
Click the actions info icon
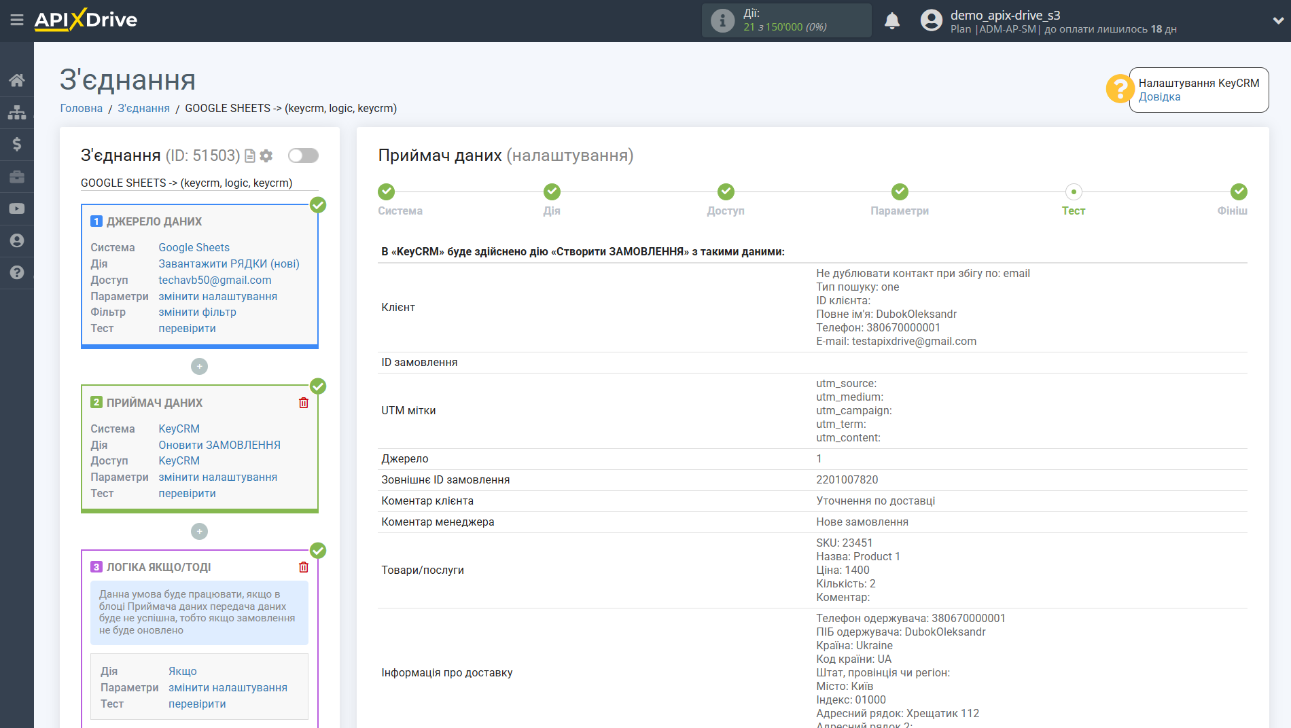tap(722, 20)
